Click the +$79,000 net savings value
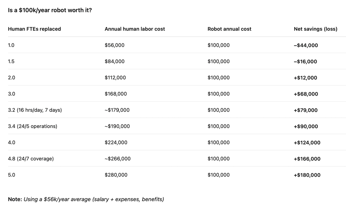Image resolution: width=346 pixels, height=210 pixels. point(306,110)
